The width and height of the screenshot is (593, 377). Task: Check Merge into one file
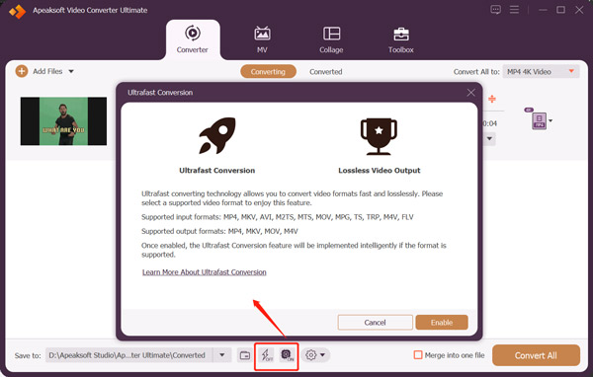pos(418,355)
